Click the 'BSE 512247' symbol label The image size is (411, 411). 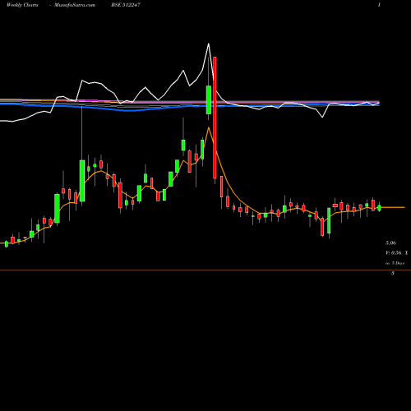[126, 5]
